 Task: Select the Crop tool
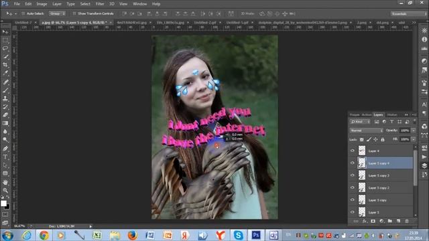coord(5,65)
